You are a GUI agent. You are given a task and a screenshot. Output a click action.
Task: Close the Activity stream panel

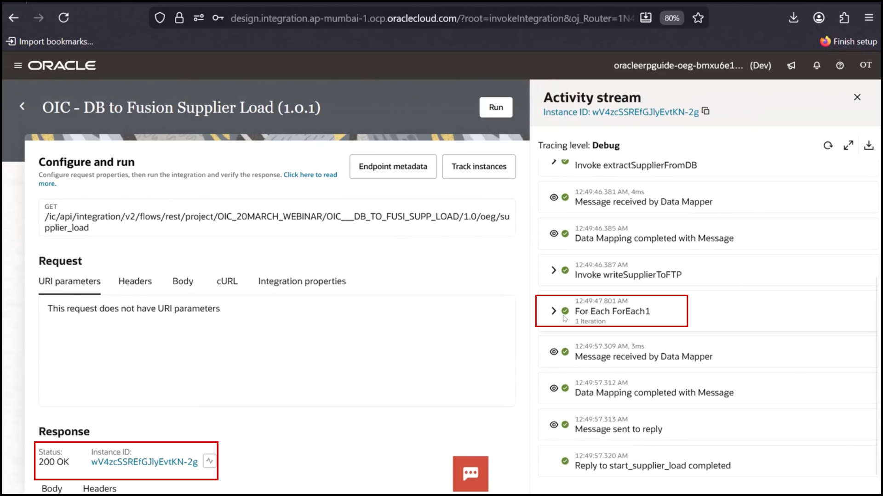pos(857,97)
